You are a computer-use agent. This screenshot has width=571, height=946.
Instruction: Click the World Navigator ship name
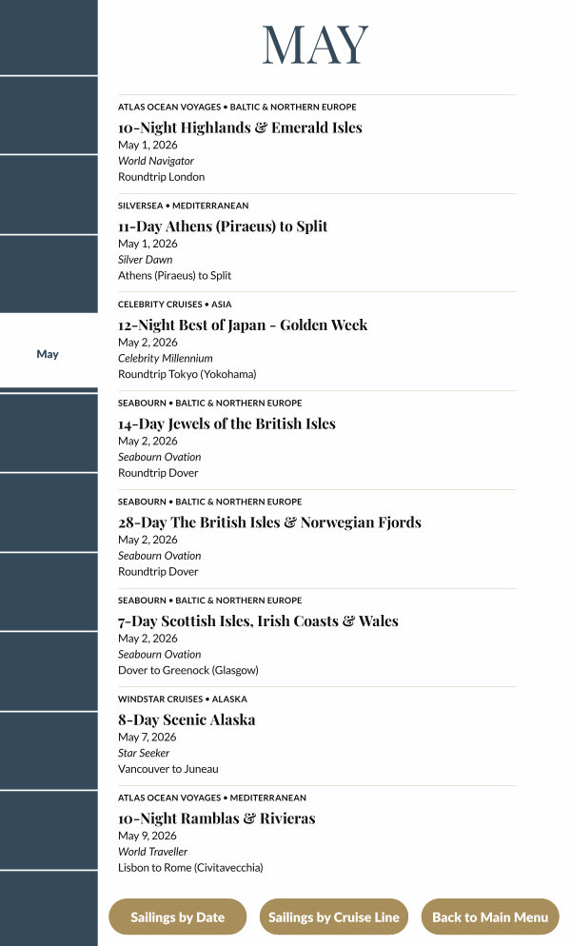[156, 161]
